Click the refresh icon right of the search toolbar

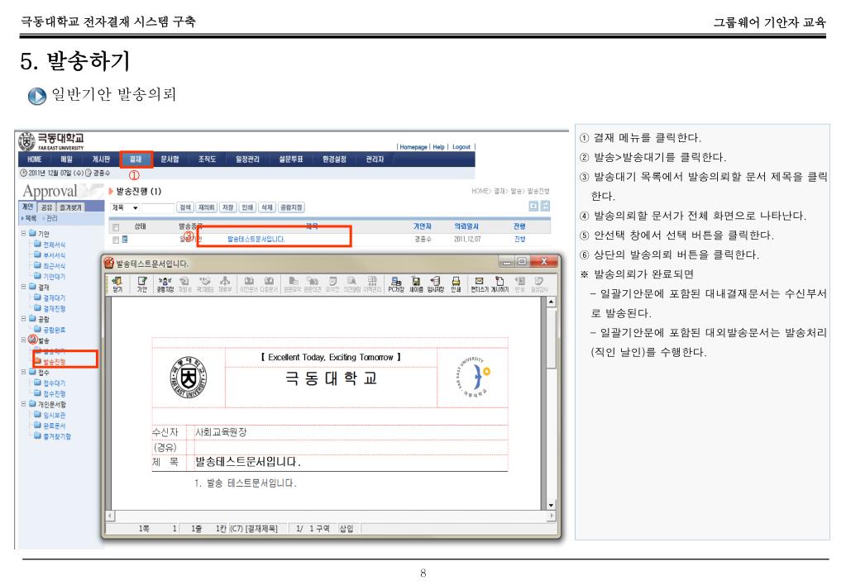tap(546, 206)
